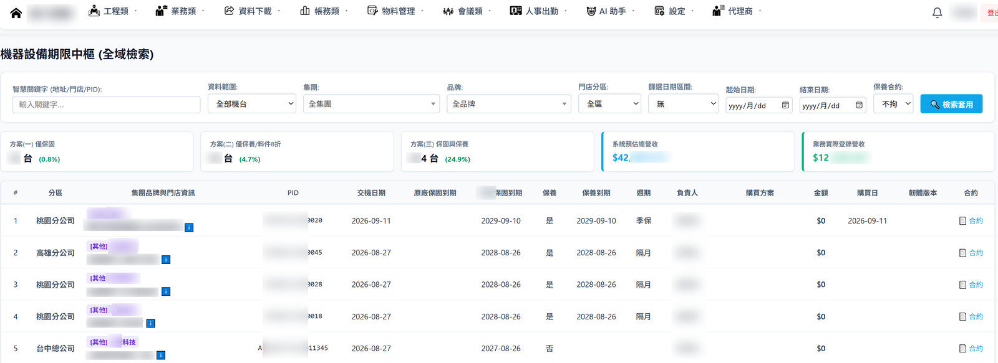Click the 金額 column header
The image size is (998, 363).
coord(821,193)
